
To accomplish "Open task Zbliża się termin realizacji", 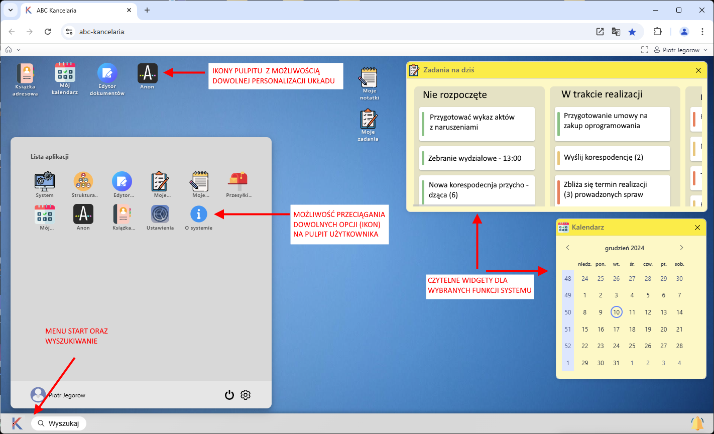I will tap(613, 190).
